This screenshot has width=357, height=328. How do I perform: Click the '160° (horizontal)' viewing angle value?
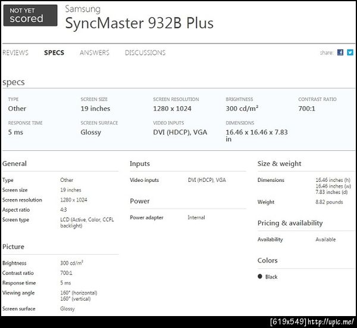pos(79,293)
